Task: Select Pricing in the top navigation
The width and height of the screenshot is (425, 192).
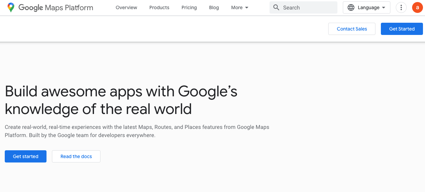Action: [x=189, y=7]
